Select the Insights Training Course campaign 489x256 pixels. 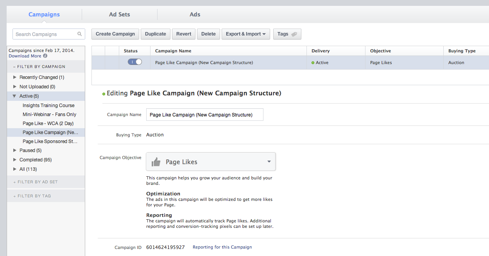pos(48,105)
